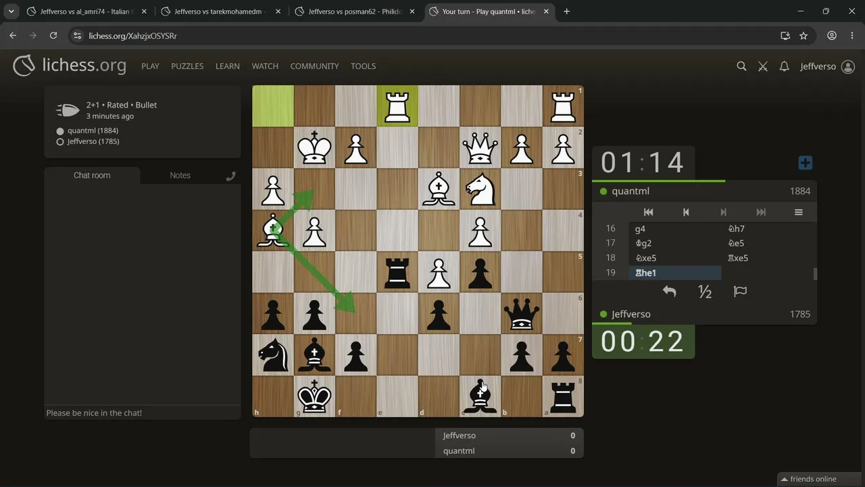Click the white rook on a1

click(x=563, y=106)
